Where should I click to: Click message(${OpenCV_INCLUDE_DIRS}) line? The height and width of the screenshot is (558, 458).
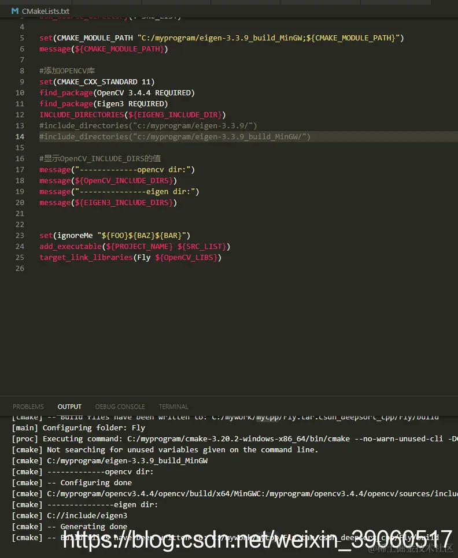coord(108,181)
